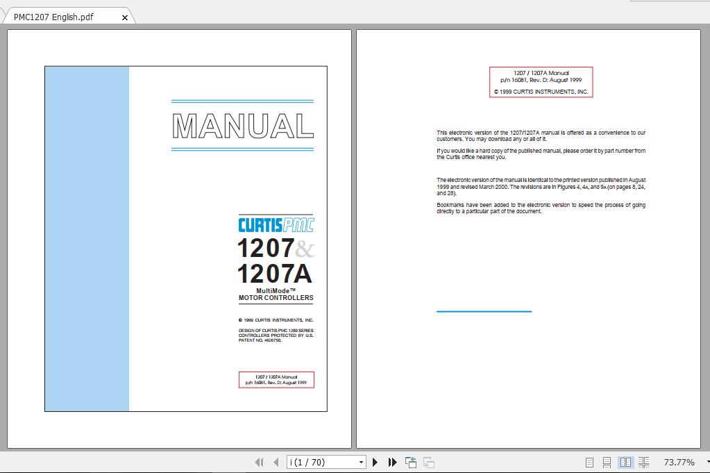Click the CURTIS PMC logo on the cover
This screenshot has width=710, height=473.
(x=276, y=225)
